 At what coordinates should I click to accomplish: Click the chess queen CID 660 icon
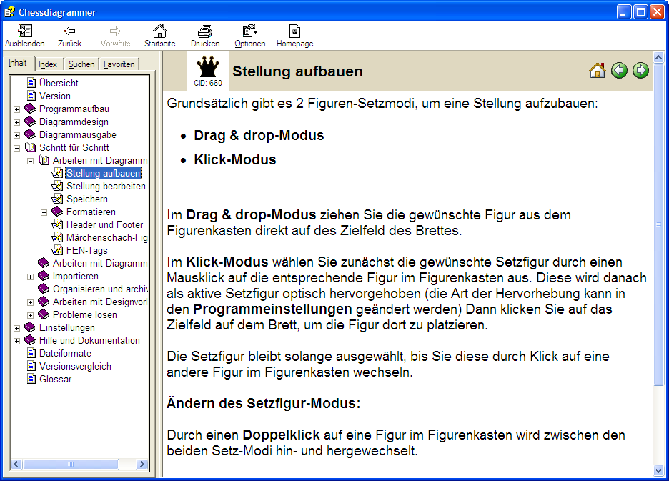point(208,67)
